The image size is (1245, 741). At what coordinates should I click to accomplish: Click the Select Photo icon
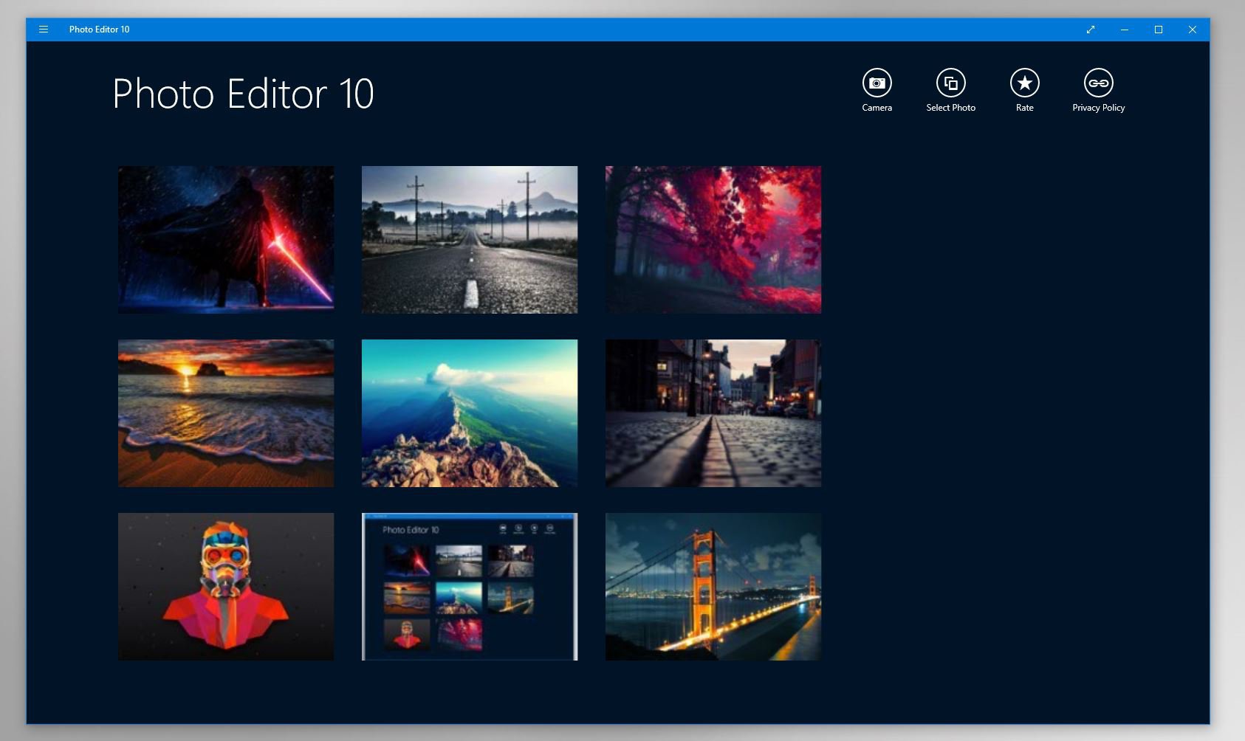point(950,83)
